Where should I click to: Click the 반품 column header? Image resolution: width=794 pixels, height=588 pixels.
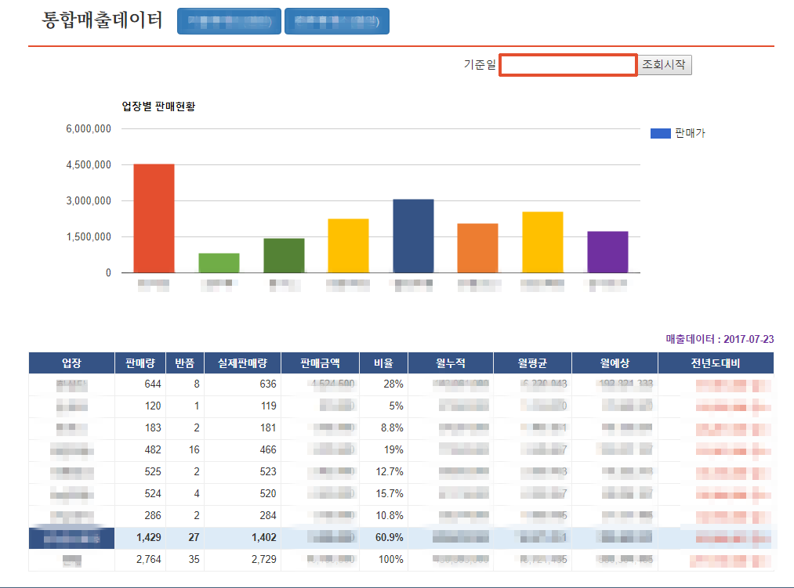tap(184, 363)
